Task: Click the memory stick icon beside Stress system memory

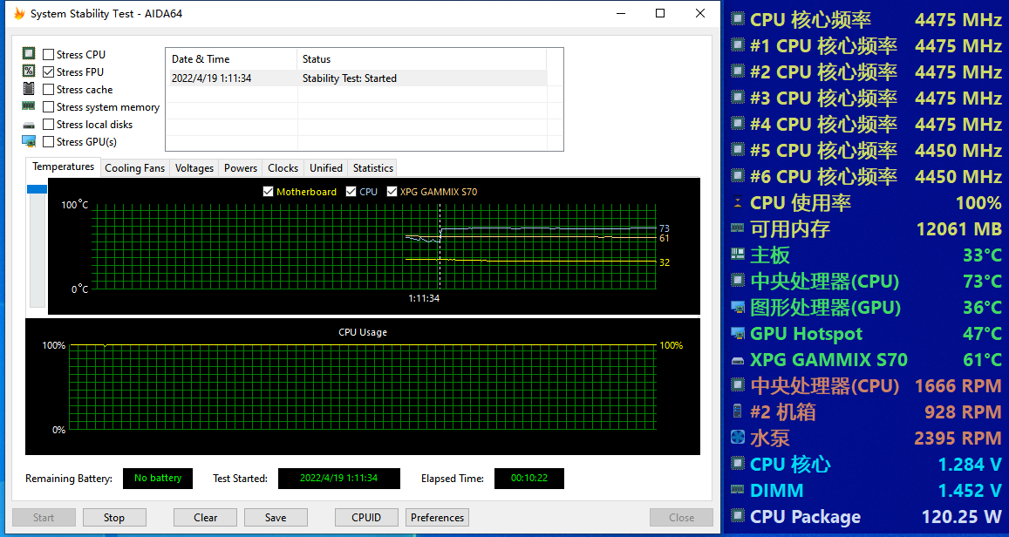Action: point(29,106)
